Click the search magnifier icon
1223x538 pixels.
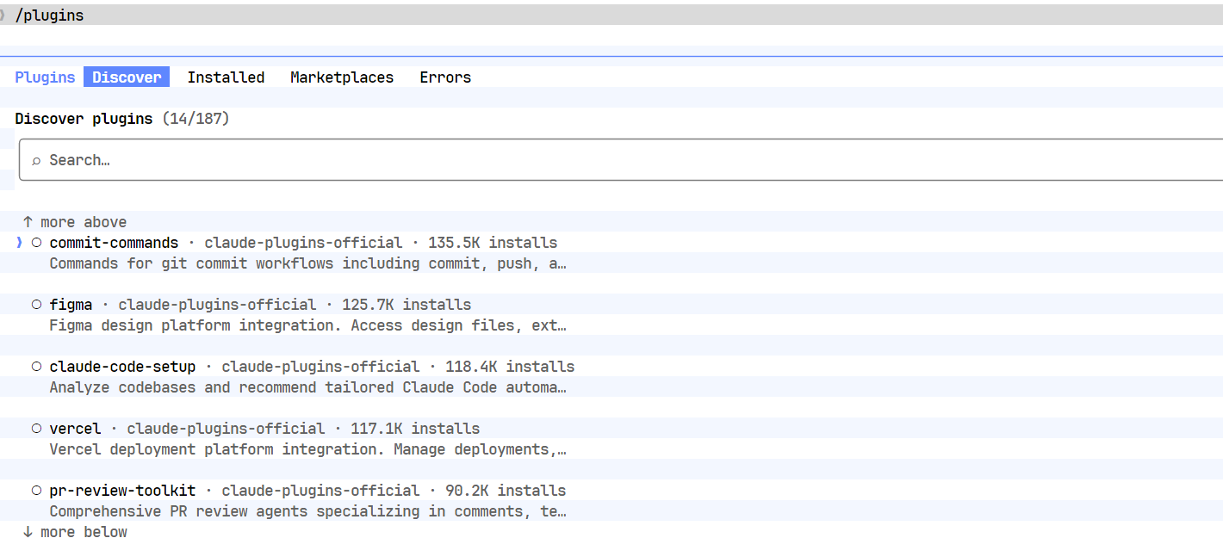coord(36,161)
